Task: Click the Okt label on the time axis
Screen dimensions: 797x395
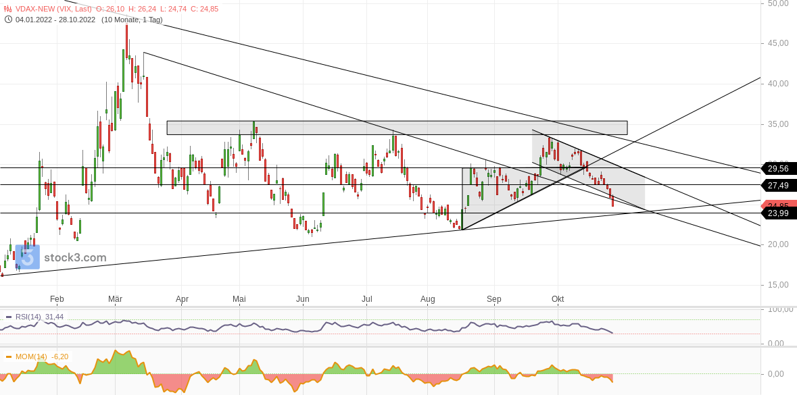Action: click(x=558, y=298)
